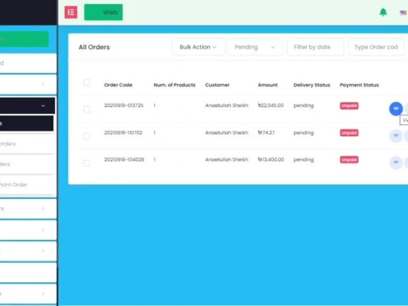Tick the checkbox for order 20210918-013725
Screen dimensions: 408x306
click(86, 109)
